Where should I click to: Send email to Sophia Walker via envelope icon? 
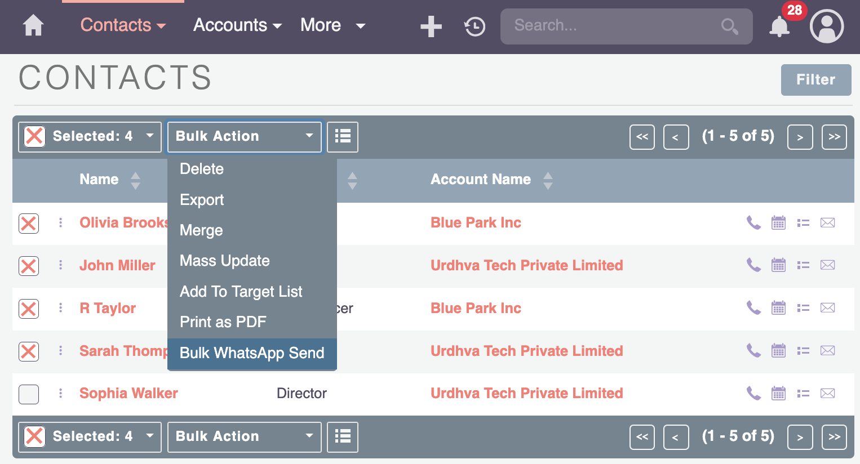[x=827, y=394]
